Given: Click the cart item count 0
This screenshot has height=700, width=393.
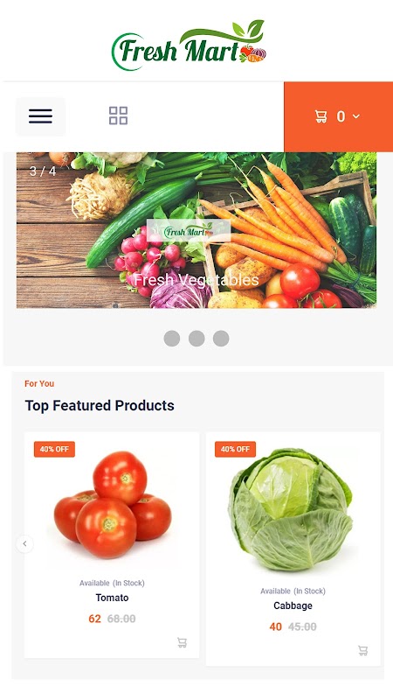Looking at the screenshot, I should [341, 116].
